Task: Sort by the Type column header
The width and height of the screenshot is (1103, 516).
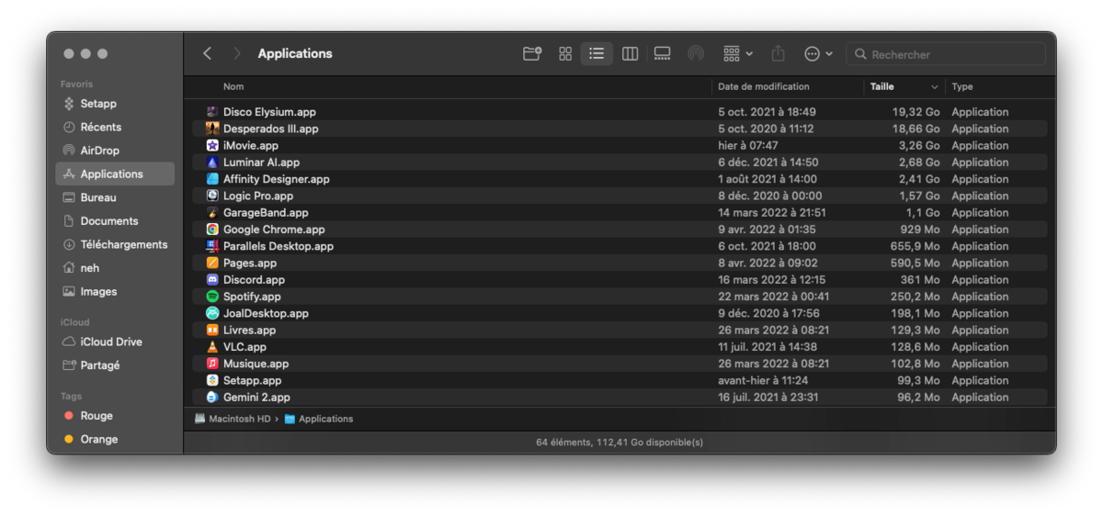Action: click(962, 86)
